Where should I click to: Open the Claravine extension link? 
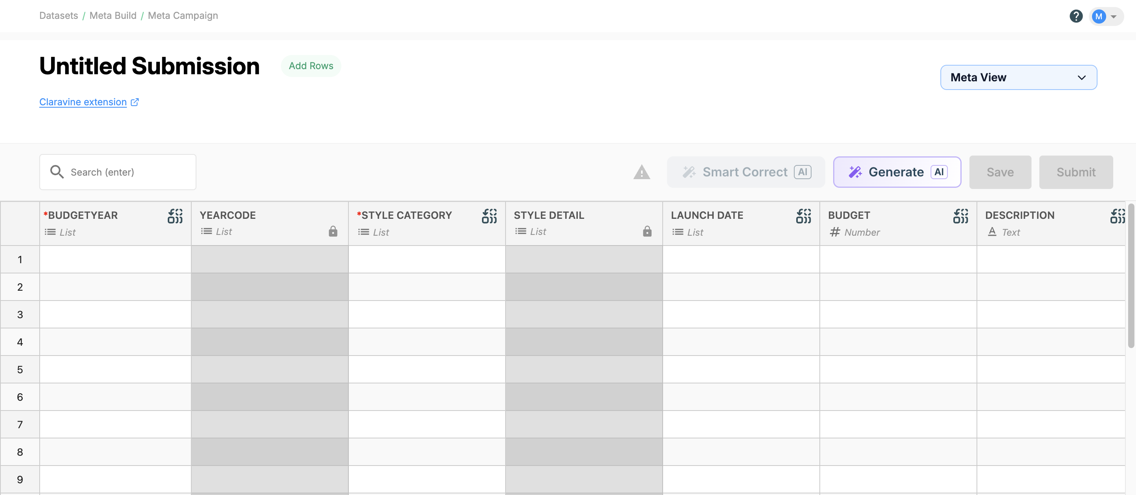83,102
